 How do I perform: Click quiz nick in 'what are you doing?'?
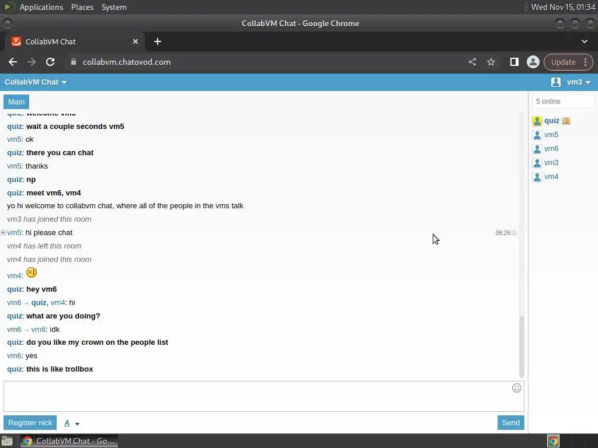(15, 316)
